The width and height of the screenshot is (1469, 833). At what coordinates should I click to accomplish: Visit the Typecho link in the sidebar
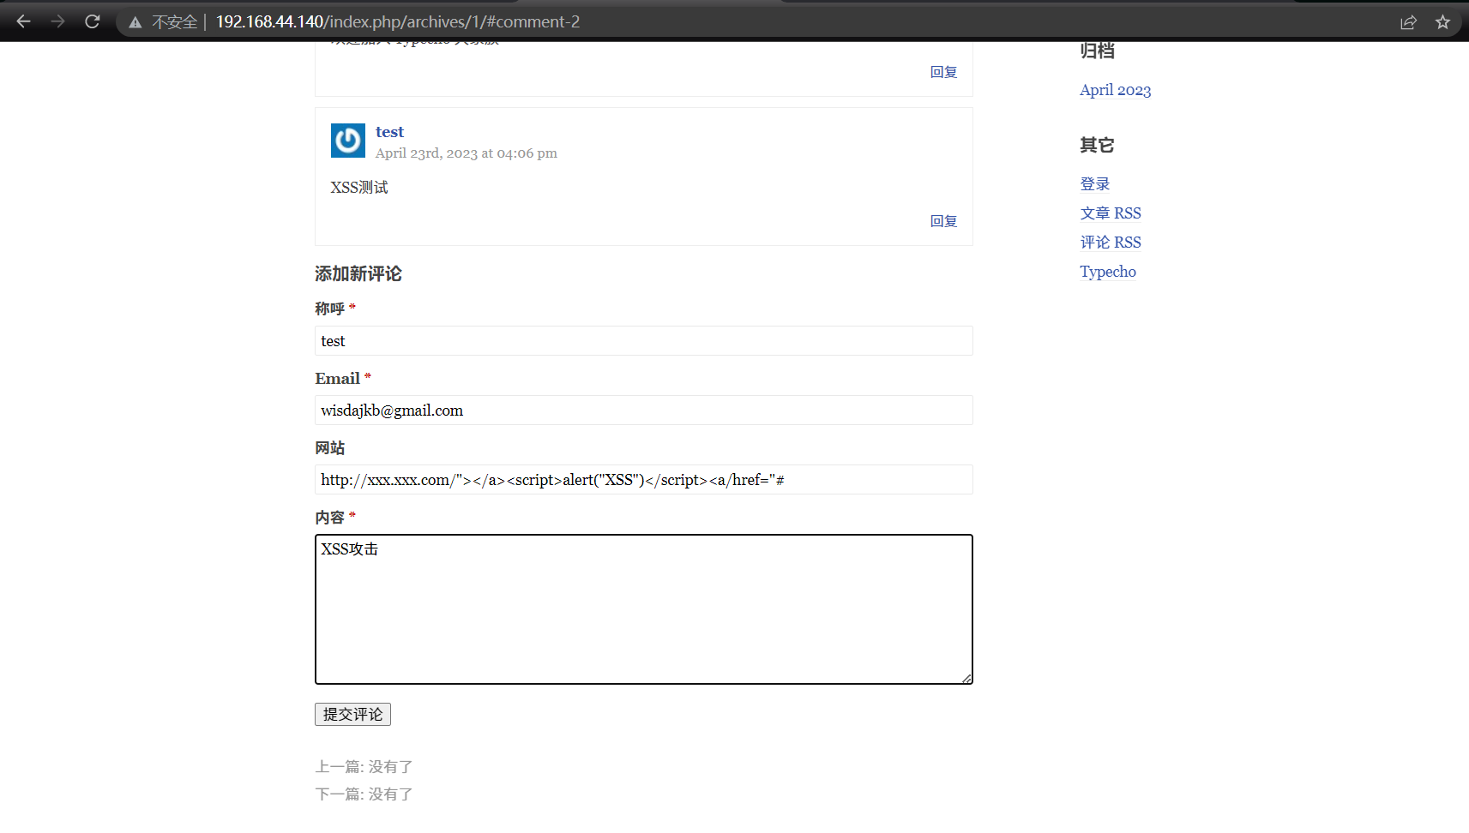tap(1108, 272)
